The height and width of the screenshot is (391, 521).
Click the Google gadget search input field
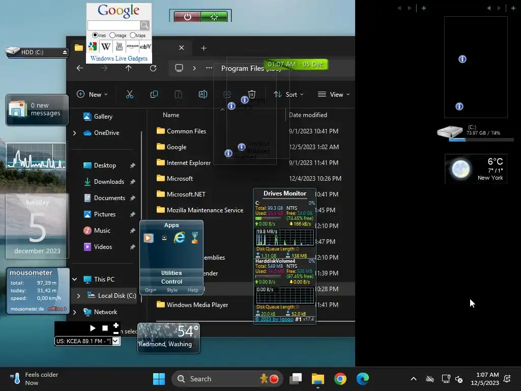point(113,25)
